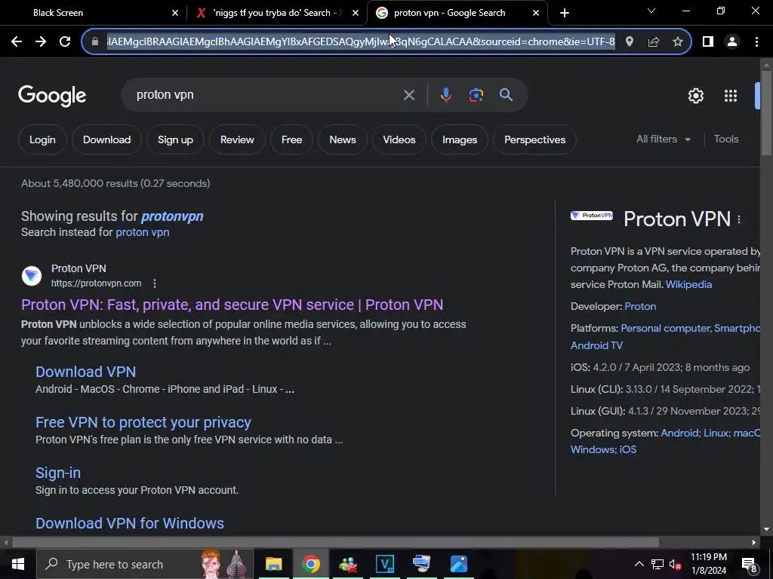Reload the current page
This screenshot has height=579, width=773.
pyautogui.click(x=65, y=42)
